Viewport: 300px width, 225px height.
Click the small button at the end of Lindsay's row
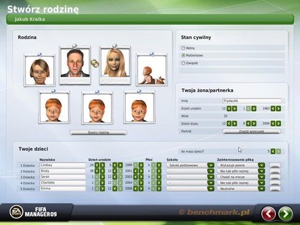click(x=275, y=165)
